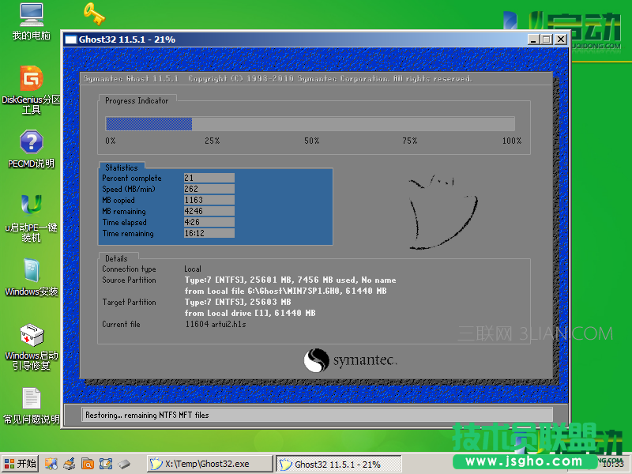
Task: Click the fourth quick launch icon in taskbar
Action: tap(106, 464)
